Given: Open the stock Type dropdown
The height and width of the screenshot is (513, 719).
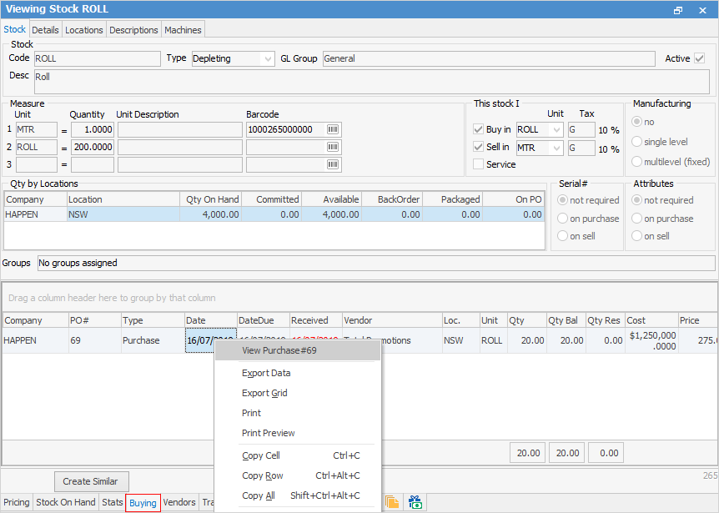Looking at the screenshot, I should 267,59.
